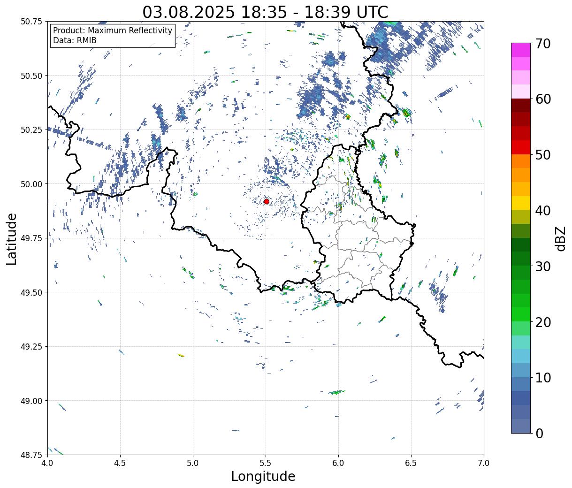The width and height of the screenshot is (572, 488).
Task: Click the longitude tick label "4.0"
Action: 47,463
